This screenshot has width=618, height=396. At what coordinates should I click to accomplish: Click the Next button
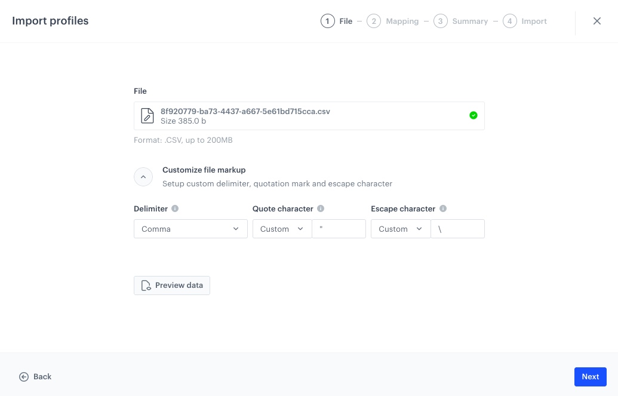pyautogui.click(x=590, y=376)
